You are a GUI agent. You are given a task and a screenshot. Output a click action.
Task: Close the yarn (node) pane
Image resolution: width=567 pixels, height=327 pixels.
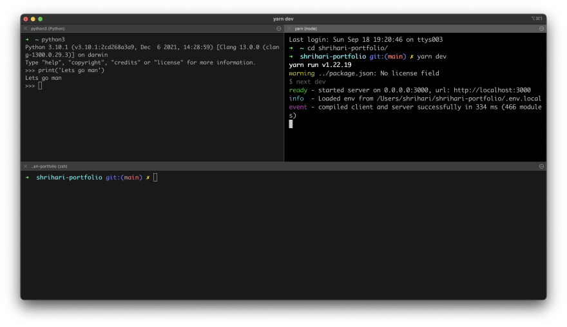point(289,28)
